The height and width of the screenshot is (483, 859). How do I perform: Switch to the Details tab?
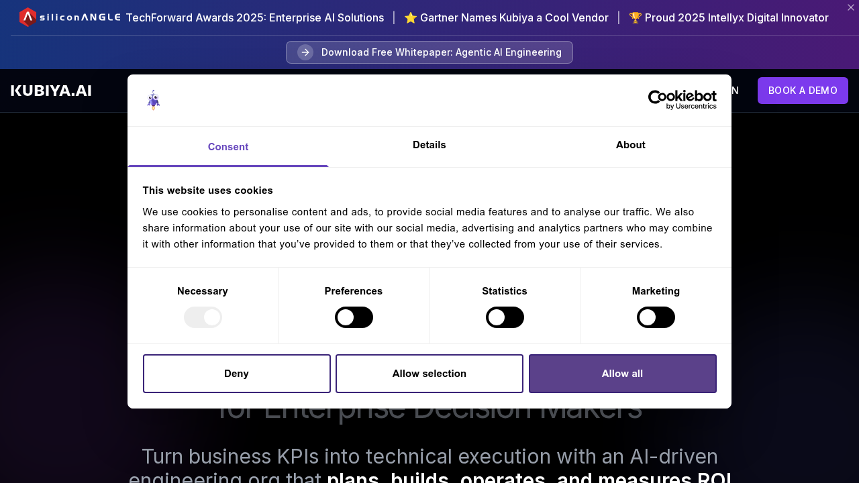tap(429, 145)
